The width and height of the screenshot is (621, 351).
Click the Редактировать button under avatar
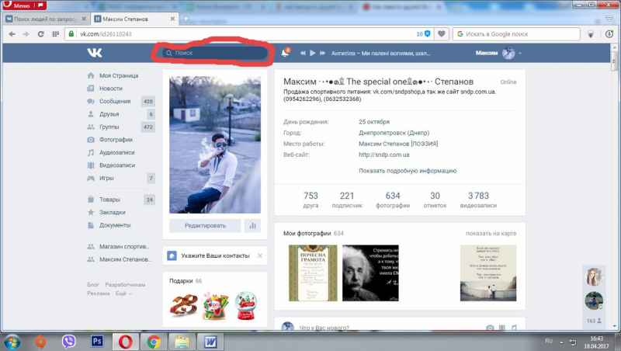point(205,225)
